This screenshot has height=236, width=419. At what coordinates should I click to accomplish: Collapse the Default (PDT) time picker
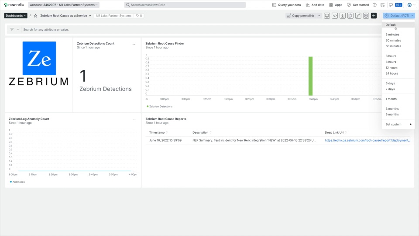(399, 16)
